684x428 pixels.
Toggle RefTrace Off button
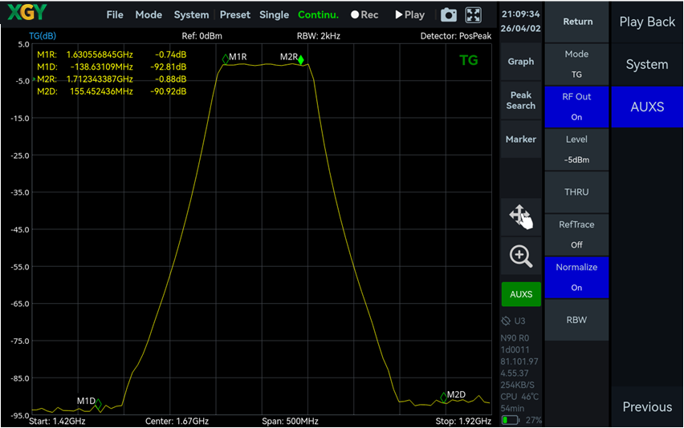pyautogui.click(x=576, y=235)
